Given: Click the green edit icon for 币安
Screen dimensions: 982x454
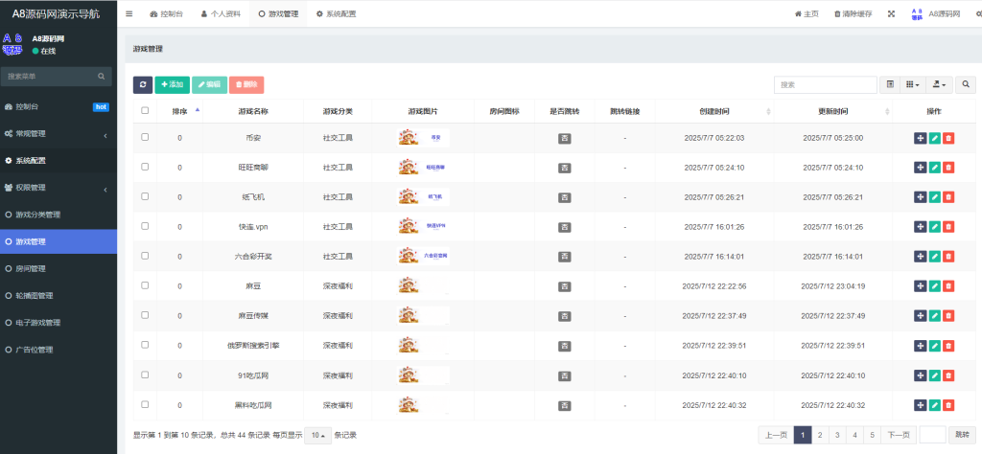Looking at the screenshot, I should click(x=934, y=138).
